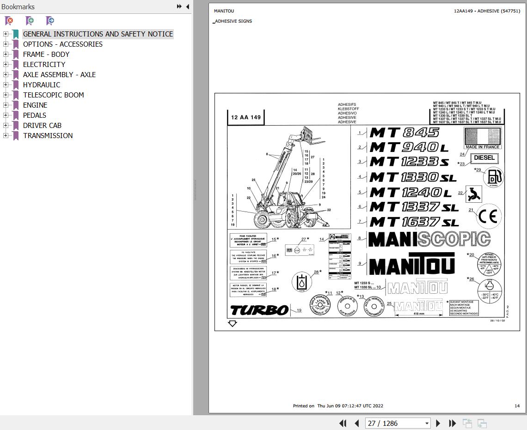Click the TURBO decal in the diagram

[259, 310]
